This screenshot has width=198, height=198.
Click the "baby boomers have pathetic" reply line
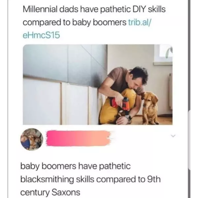(x=76, y=166)
